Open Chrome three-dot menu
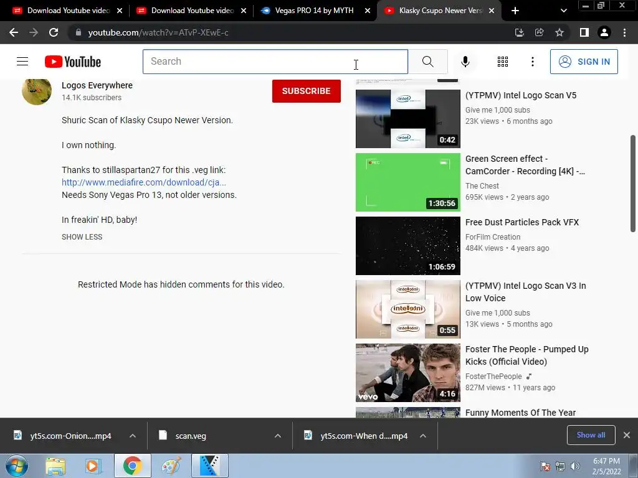The width and height of the screenshot is (638, 478). pyautogui.click(x=624, y=32)
